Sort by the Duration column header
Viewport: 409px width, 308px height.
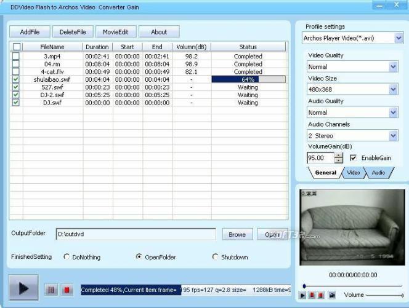(x=97, y=47)
